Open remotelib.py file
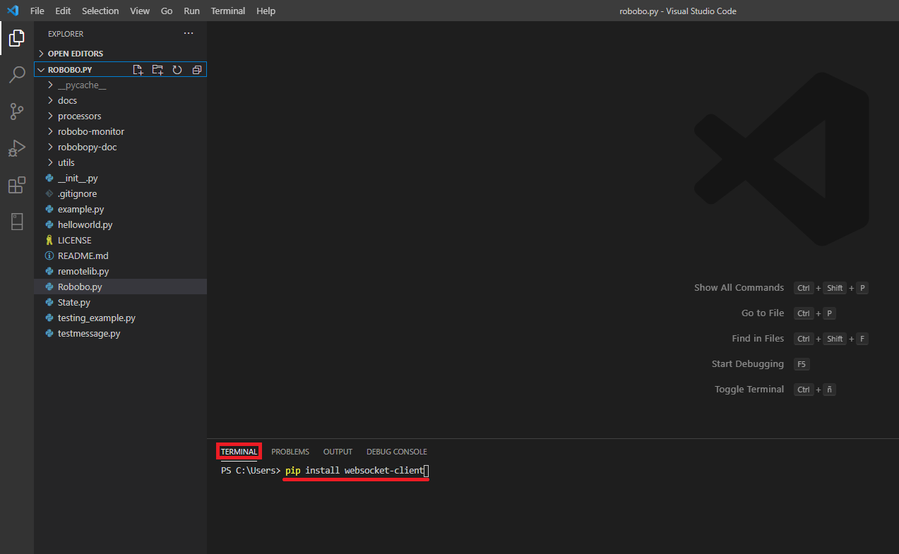Image resolution: width=899 pixels, height=554 pixels. [120, 272]
